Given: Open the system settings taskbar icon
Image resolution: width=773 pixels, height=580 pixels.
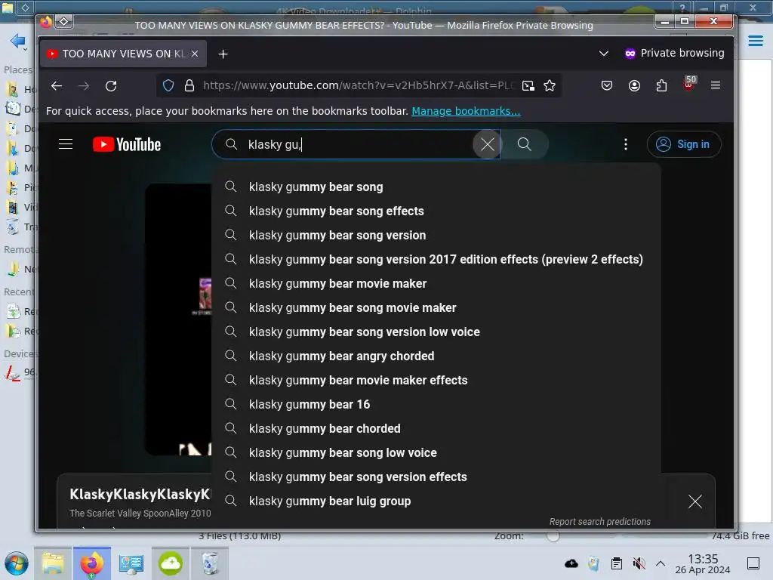Looking at the screenshot, I should [x=131, y=563].
